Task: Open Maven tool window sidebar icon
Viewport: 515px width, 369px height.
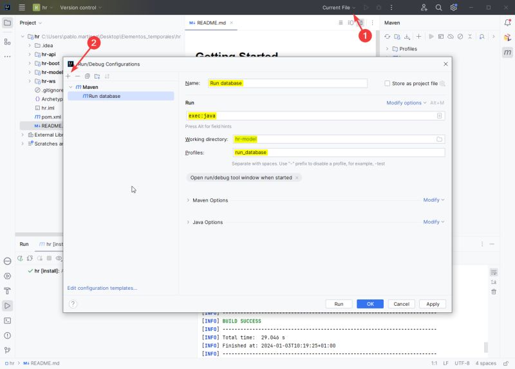Action: pyautogui.click(x=507, y=52)
